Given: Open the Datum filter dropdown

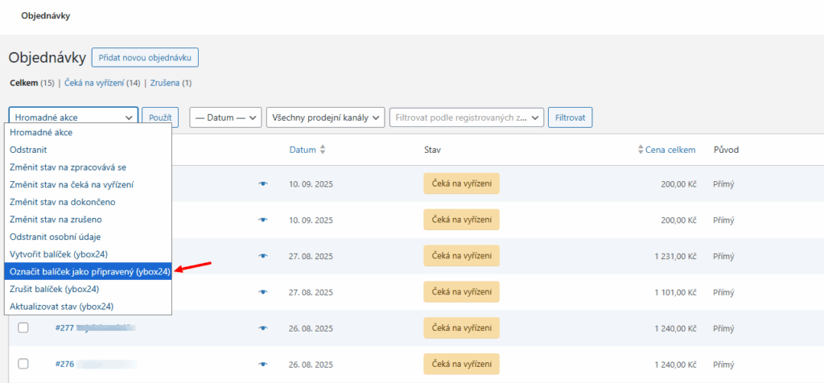Looking at the screenshot, I should pos(226,117).
